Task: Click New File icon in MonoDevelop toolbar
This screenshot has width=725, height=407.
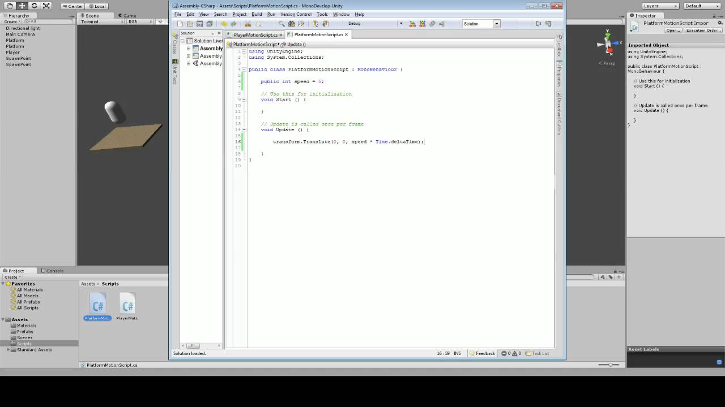Action: coord(180,24)
